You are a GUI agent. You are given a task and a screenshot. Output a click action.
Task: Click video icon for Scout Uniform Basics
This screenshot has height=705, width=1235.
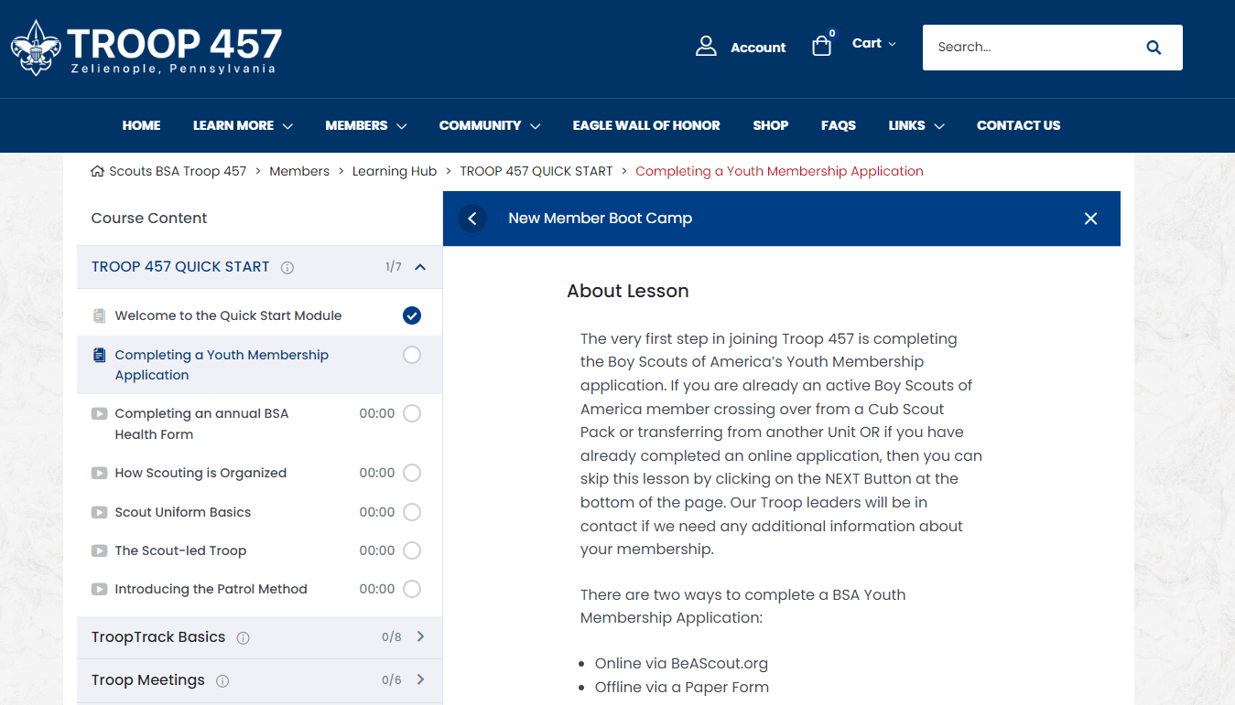click(100, 512)
